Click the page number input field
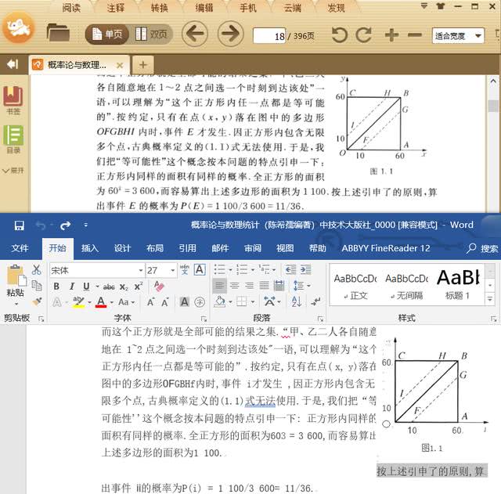The width and height of the screenshot is (501, 494). [271, 36]
